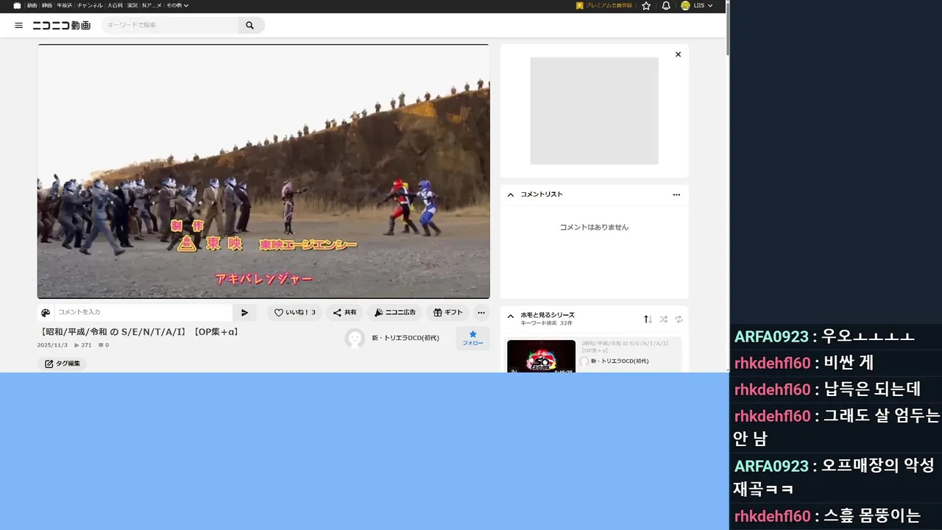The width and height of the screenshot is (942, 530).
Task: Open favorites star in top bar
Action: pos(646,5)
